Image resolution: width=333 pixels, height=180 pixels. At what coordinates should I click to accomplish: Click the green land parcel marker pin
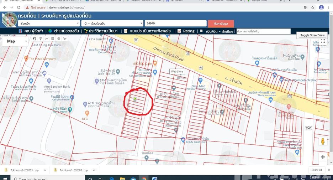[x=134, y=99]
